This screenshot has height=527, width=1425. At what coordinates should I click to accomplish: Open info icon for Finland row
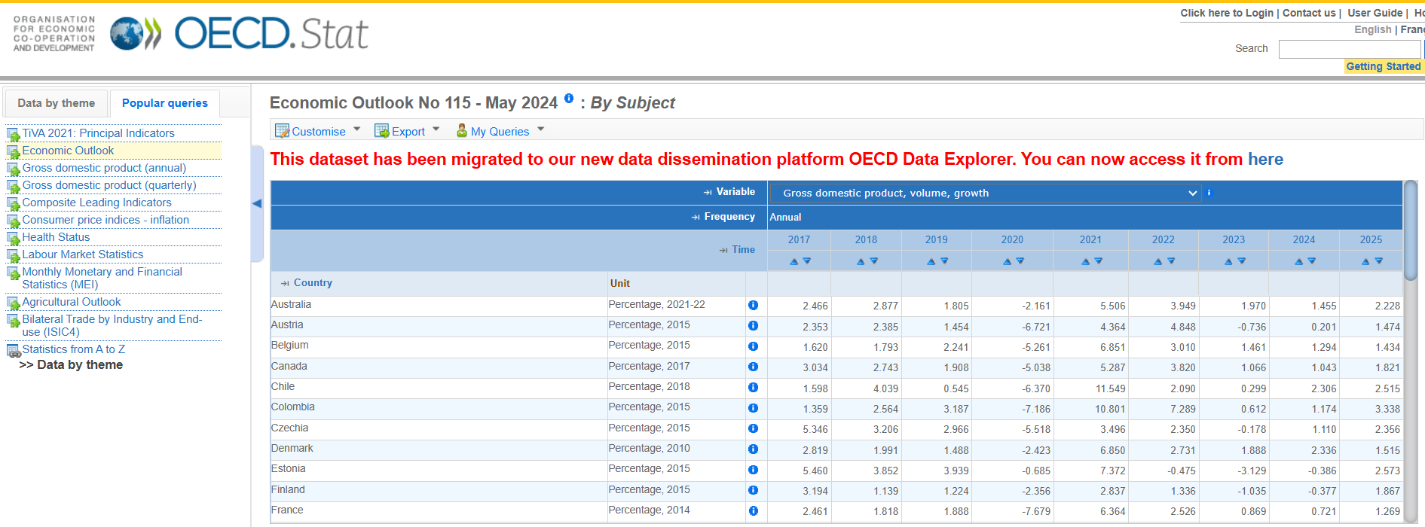click(x=753, y=490)
